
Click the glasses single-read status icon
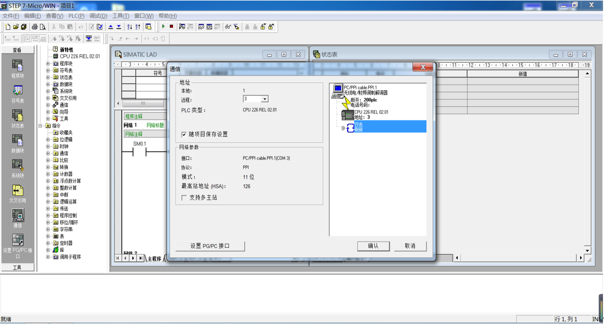click(x=228, y=27)
